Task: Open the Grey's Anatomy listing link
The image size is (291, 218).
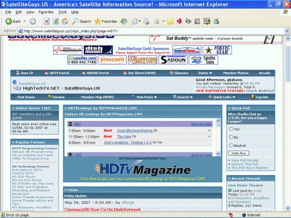Action: 128,142
